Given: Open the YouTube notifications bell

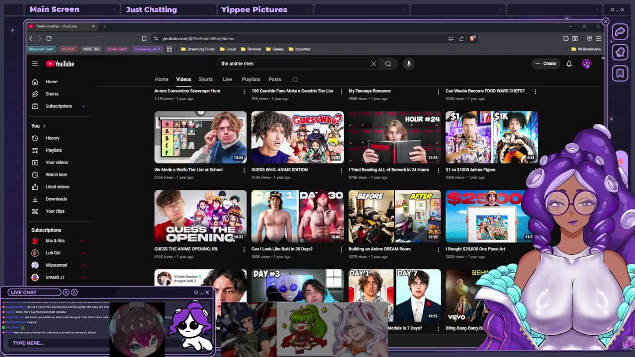Looking at the screenshot, I should point(569,63).
